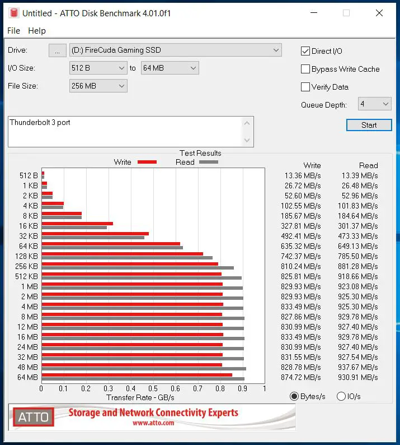Click the 8 MB row label in chart
Viewport: 400px width, 445px height.
30,317
